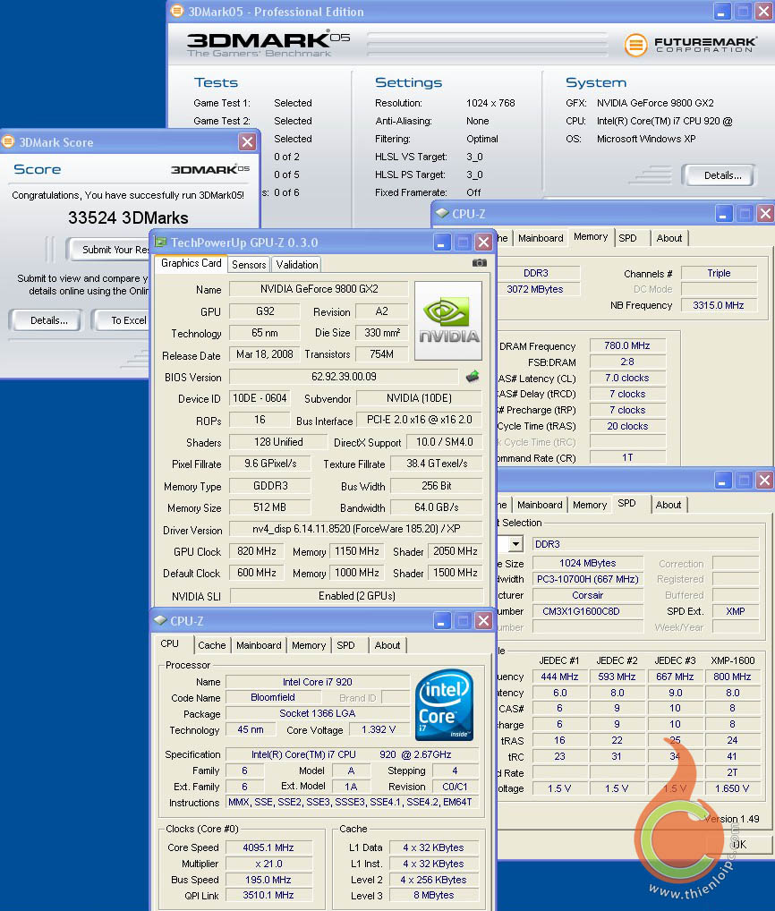Image resolution: width=775 pixels, height=911 pixels.
Task: Open About tab in front CPU-Z
Action: click(x=387, y=645)
